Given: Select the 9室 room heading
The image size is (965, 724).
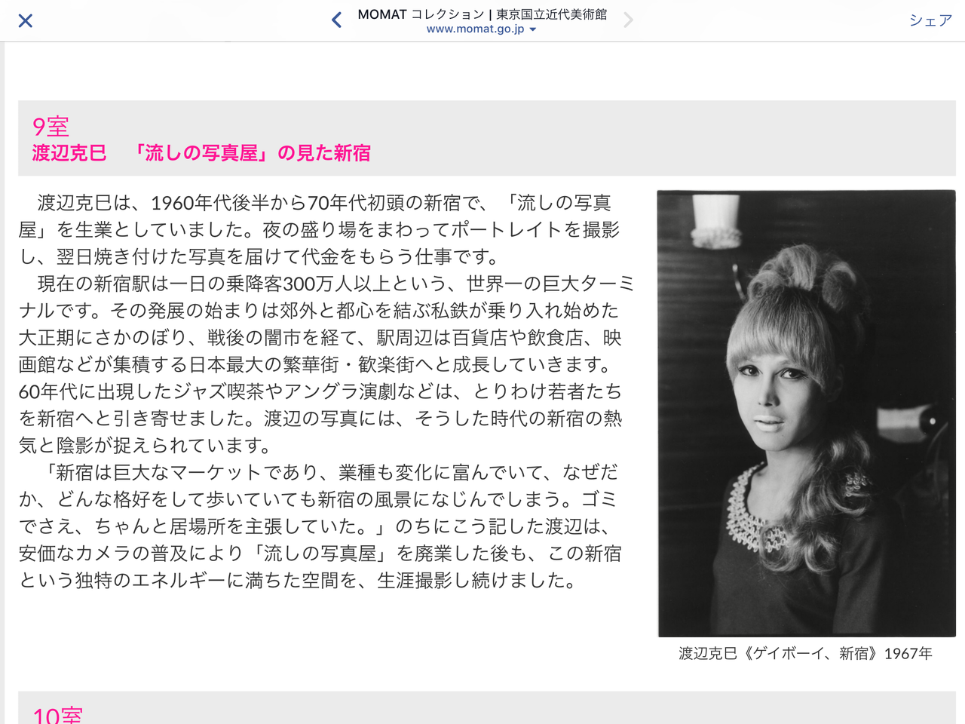Looking at the screenshot, I should tap(51, 126).
